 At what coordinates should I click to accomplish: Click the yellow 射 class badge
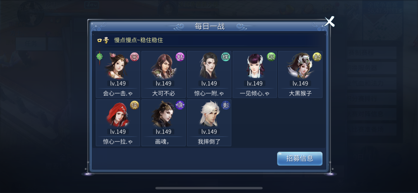[x=317, y=57]
